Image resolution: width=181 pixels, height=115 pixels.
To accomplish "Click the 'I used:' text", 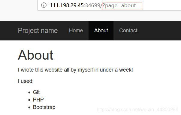I will click(26, 81).
